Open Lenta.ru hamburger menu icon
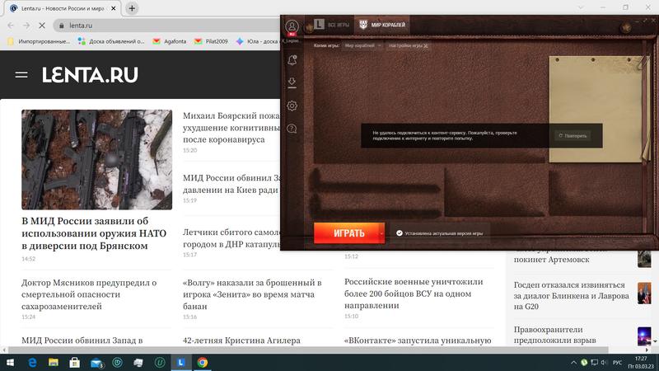Viewport: 659px width, 371px height. [x=21, y=75]
